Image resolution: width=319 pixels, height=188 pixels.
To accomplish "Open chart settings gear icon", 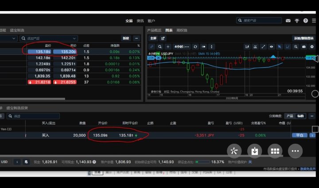I will pos(312,47).
